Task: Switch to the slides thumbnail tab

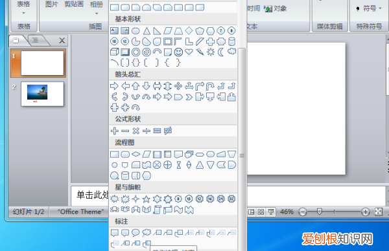Action: tap(16, 41)
